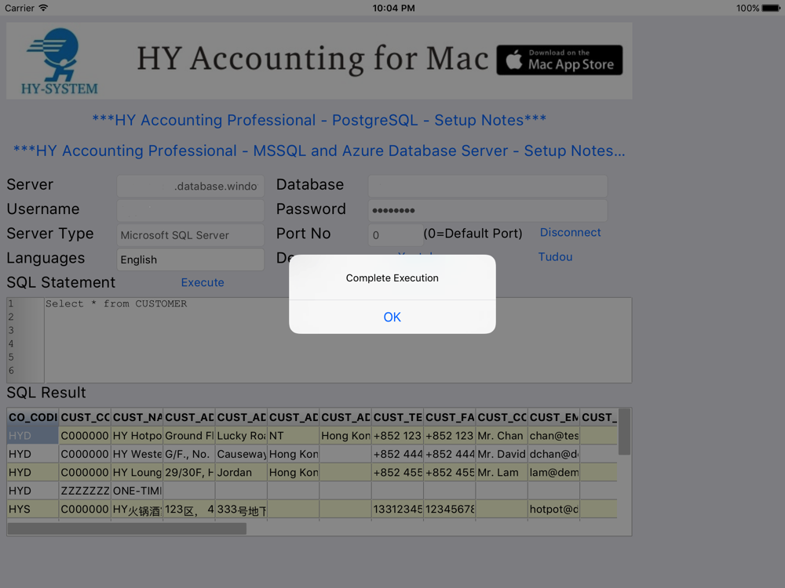The width and height of the screenshot is (785, 588).
Task: Select the Mr. Chan contact cell
Action: 502,435
